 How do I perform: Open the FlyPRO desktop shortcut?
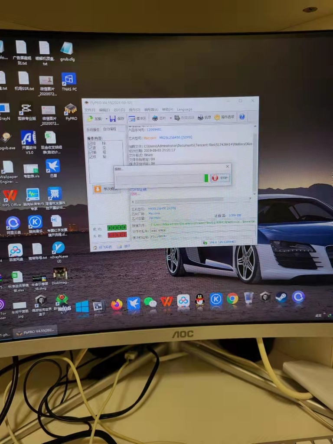click(71, 112)
